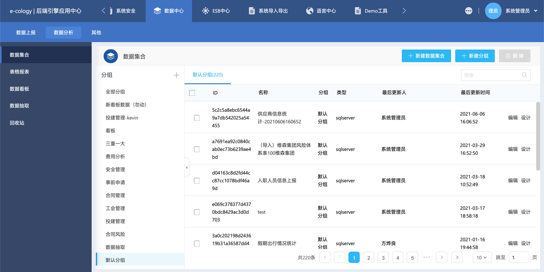Viewport: 544px width, 272px height.
Task: Click the 新建分组 button
Action: [x=475, y=56]
